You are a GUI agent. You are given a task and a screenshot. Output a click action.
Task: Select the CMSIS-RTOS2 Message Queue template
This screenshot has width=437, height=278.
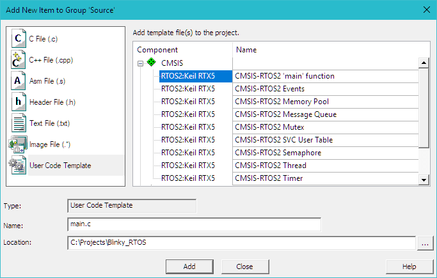[285, 114]
